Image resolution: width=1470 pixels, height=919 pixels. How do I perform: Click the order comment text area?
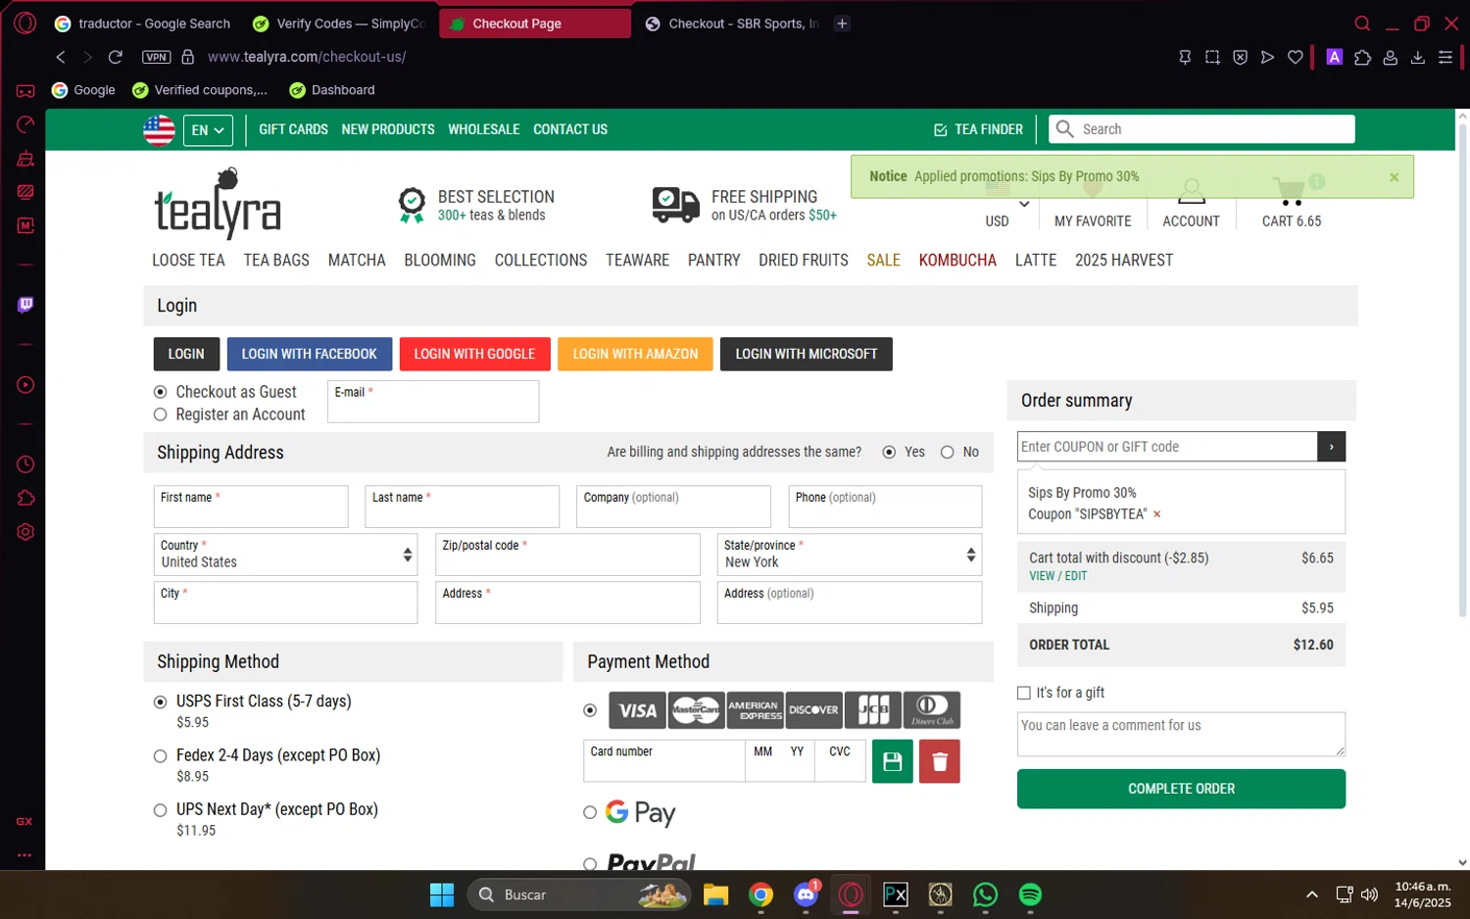pyautogui.click(x=1181, y=734)
